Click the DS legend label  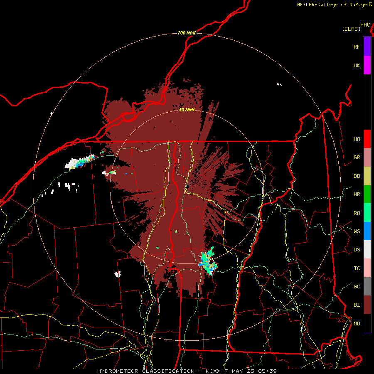click(357, 250)
